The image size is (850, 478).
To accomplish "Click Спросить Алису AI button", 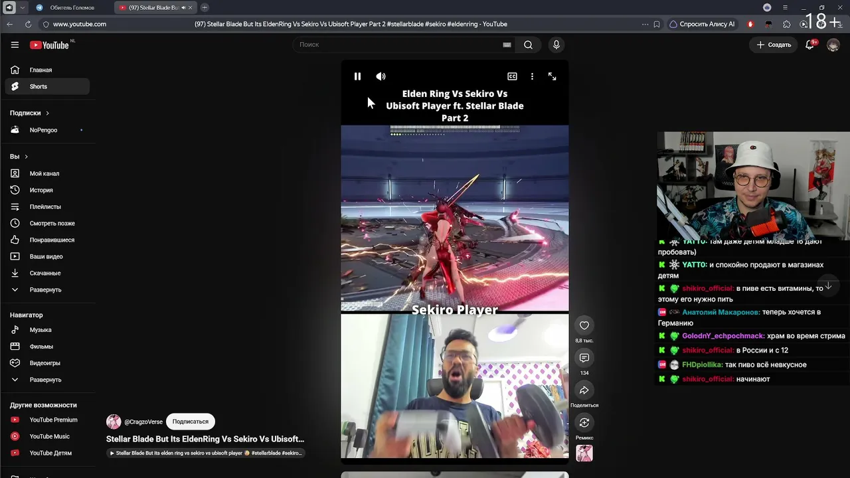I will coord(703,24).
